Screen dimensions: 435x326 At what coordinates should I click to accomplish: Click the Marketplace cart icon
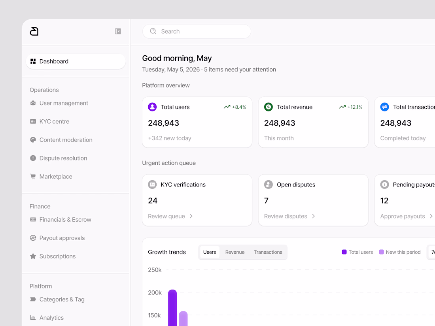pyautogui.click(x=33, y=177)
